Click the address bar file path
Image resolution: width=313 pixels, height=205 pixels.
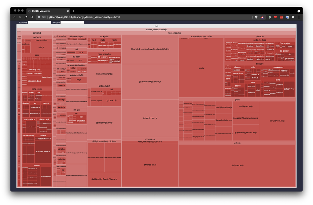click(x=85, y=17)
